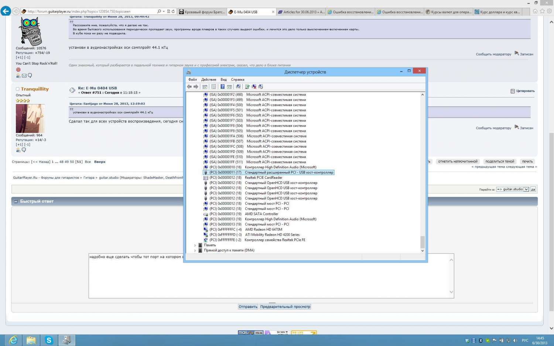Screen dimensions: 554x346
Task: Click the Предварительный просмотр button
Action: tap(285, 307)
